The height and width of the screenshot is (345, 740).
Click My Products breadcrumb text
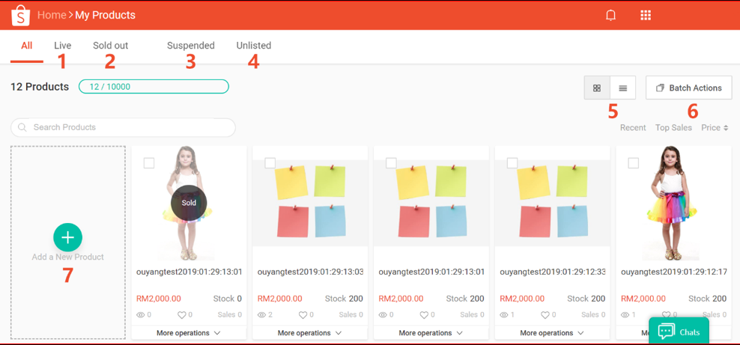coord(106,15)
